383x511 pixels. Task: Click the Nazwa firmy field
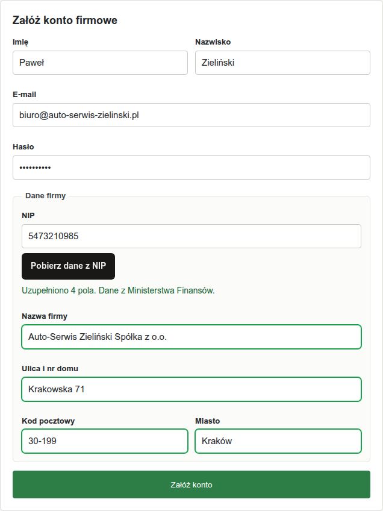coord(191,337)
